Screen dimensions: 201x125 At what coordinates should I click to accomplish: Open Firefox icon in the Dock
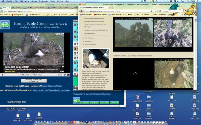pos(45,122)
